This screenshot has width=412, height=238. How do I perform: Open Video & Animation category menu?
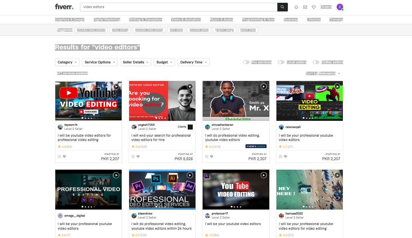pos(186,20)
